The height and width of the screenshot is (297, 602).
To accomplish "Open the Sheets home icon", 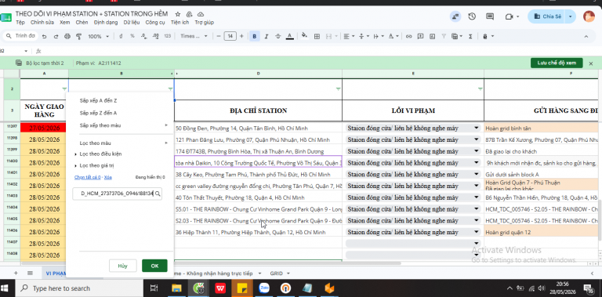I will 6,18.
